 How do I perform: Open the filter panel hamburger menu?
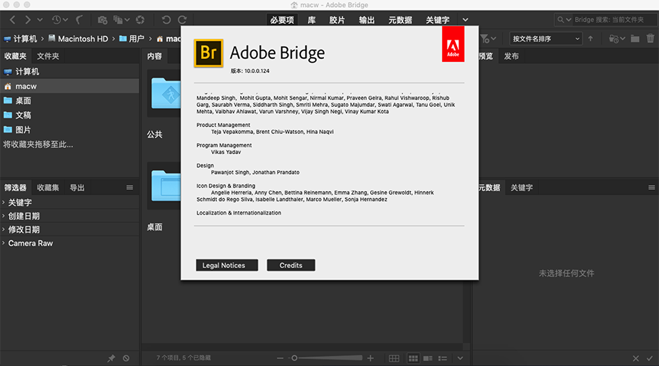(x=130, y=188)
